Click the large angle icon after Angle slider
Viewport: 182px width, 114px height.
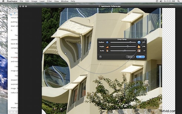[139, 47]
